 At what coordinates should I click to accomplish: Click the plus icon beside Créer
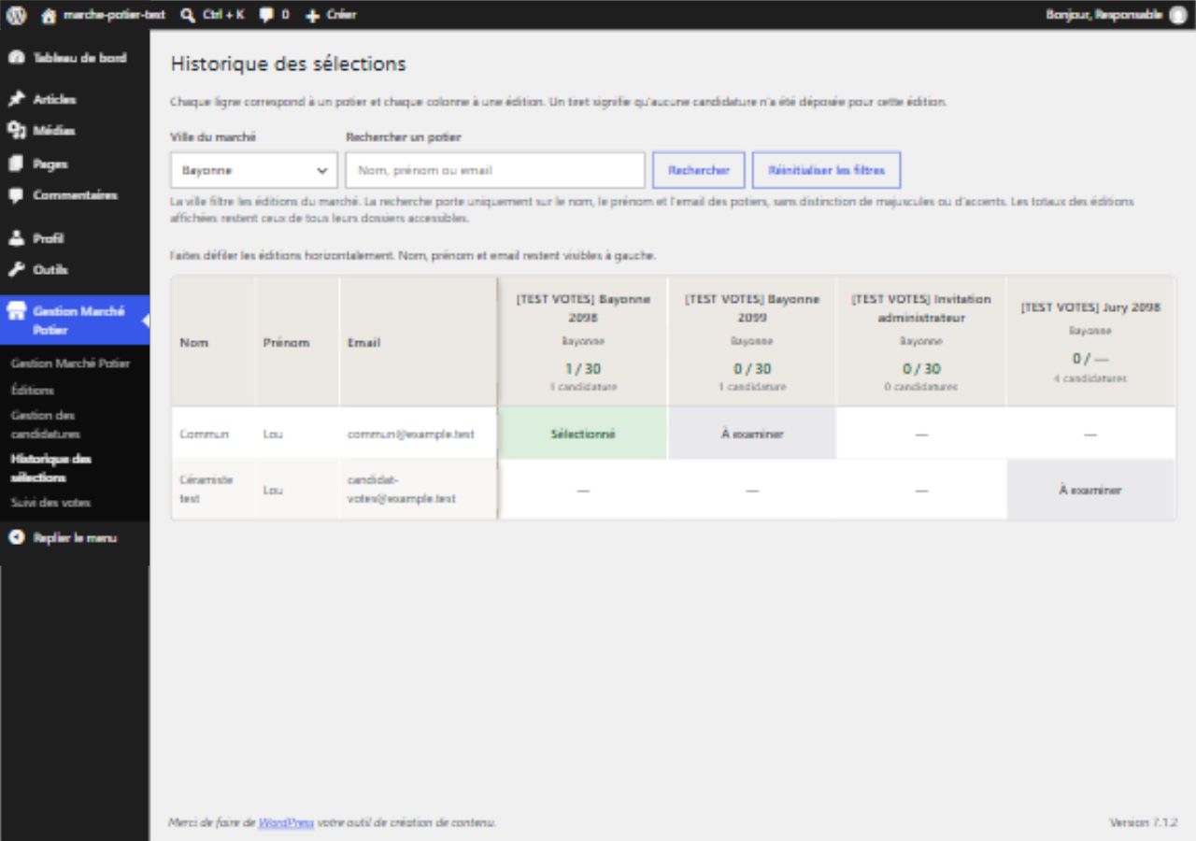tap(313, 15)
